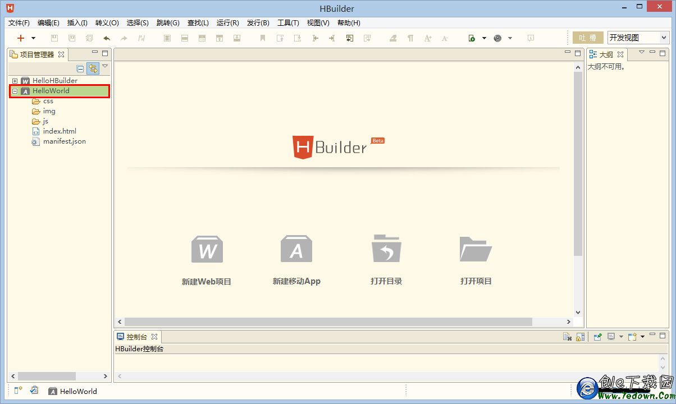The width and height of the screenshot is (676, 404).
Task: Click the bookmark flag icon in toolbar
Action: [262, 38]
